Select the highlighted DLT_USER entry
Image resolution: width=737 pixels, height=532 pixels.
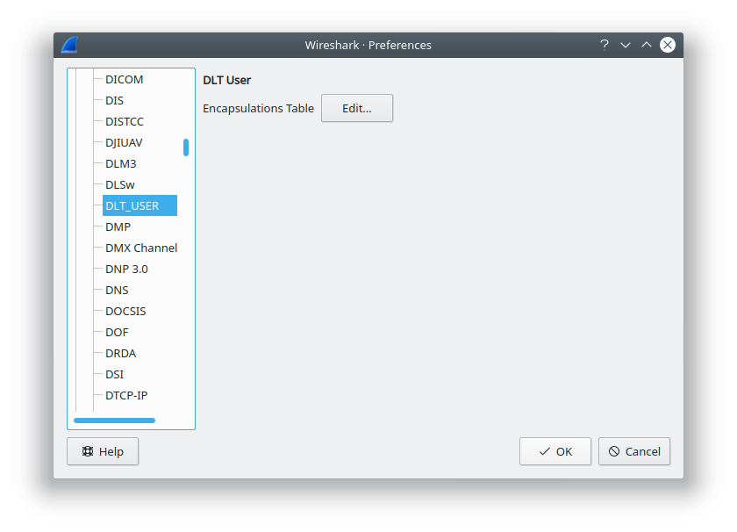point(140,205)
